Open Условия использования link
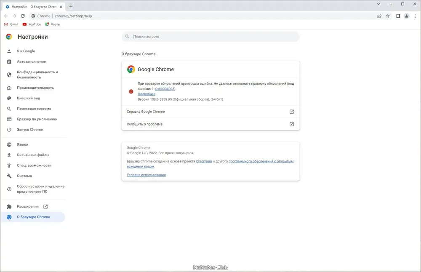 click(146, 175)
